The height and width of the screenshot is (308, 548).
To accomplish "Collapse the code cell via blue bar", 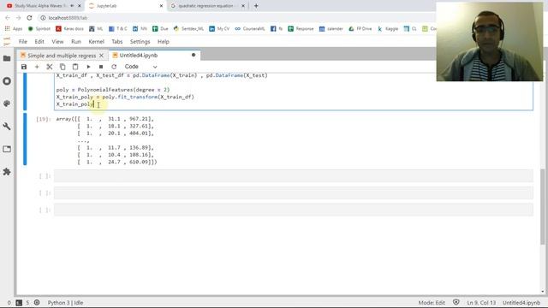I will (25, 92).
